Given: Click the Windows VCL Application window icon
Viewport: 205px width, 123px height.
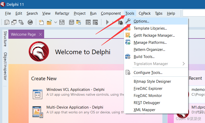Looking at the screenshot, I should [38, 94].
